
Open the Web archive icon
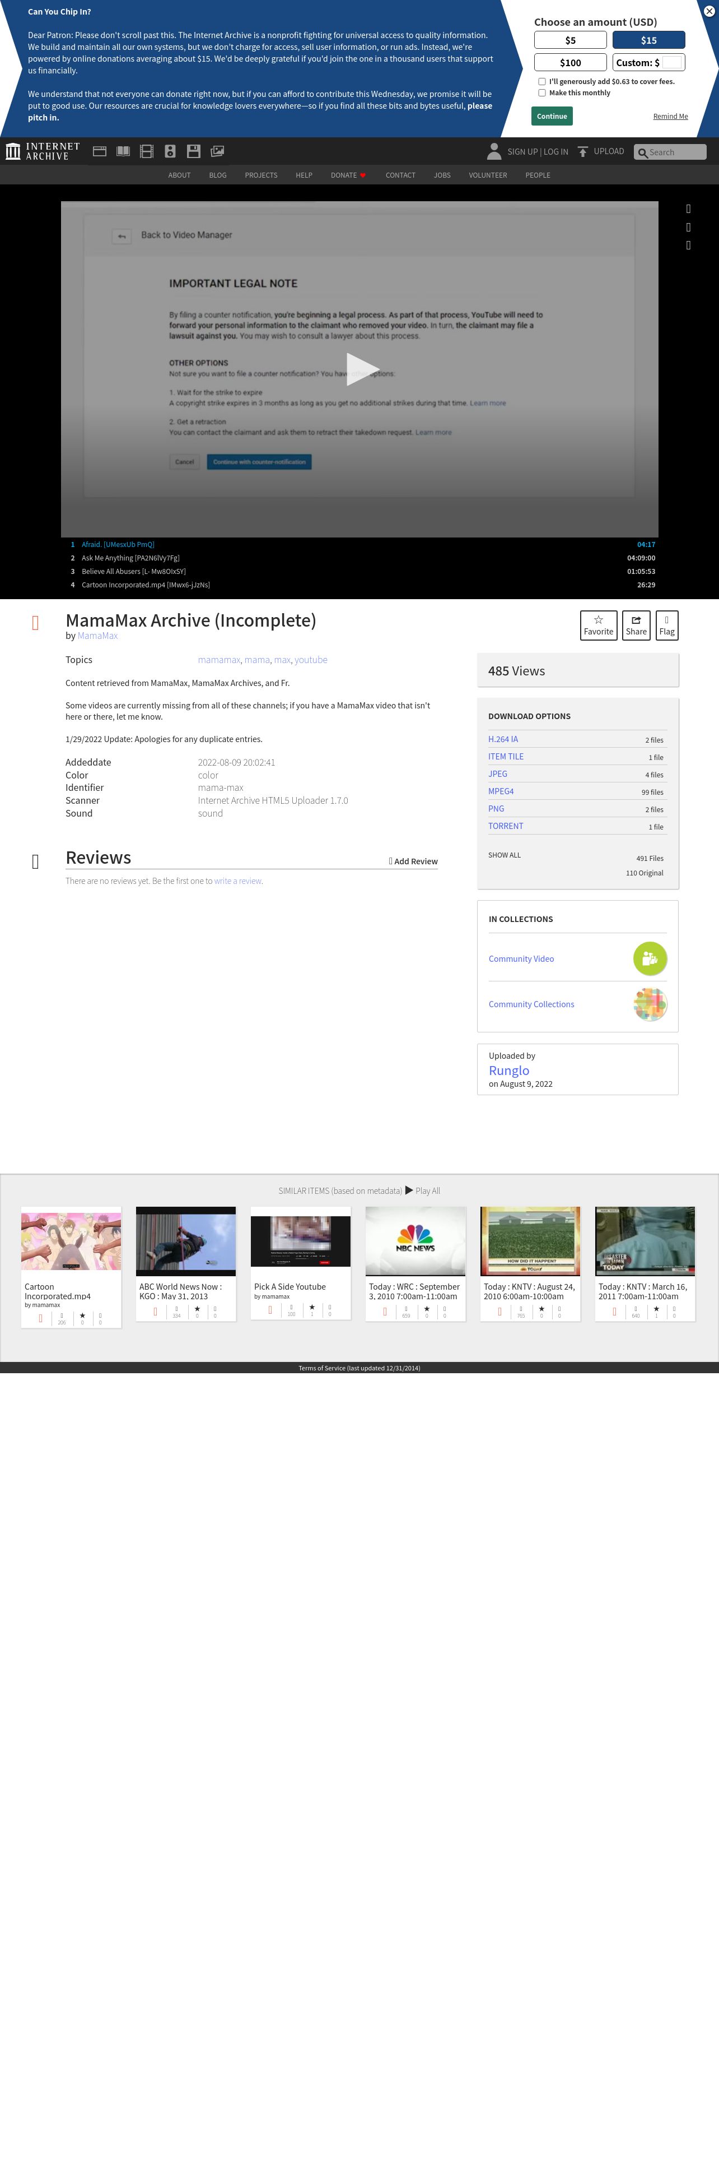(x=99, y=152)
